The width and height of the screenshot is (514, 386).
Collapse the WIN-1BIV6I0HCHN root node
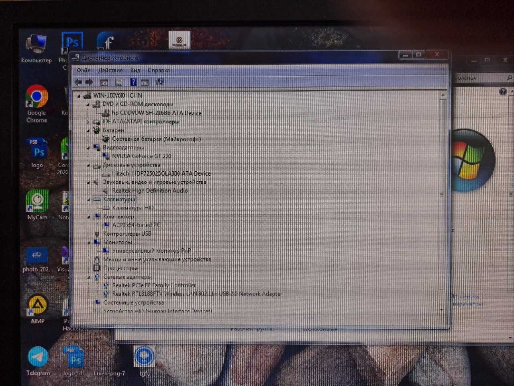click(79, 96)
